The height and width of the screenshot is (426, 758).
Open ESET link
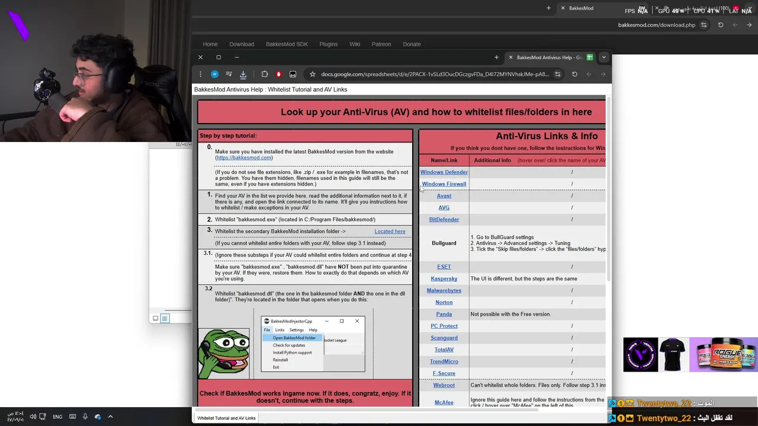pyautogui.click(x=444, y=267)
